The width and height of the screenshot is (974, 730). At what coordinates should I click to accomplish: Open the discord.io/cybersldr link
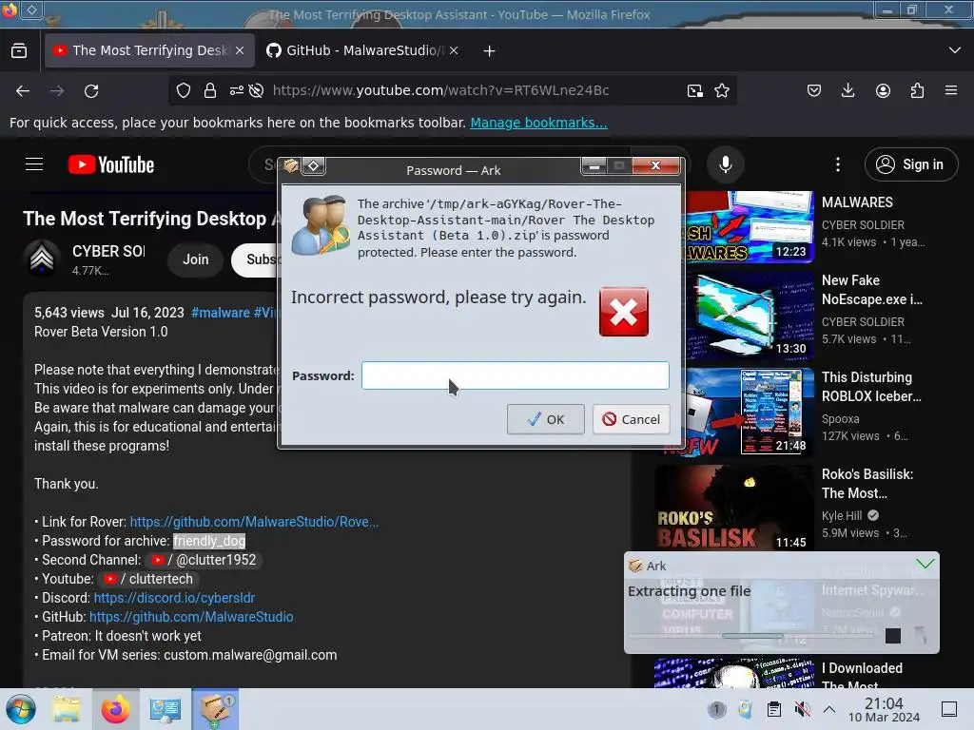175,598
